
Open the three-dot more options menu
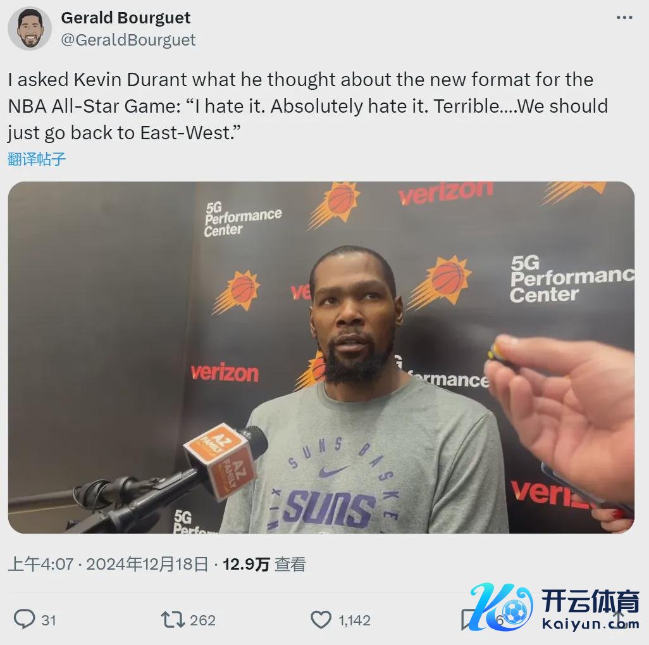(x=624, y=17)
